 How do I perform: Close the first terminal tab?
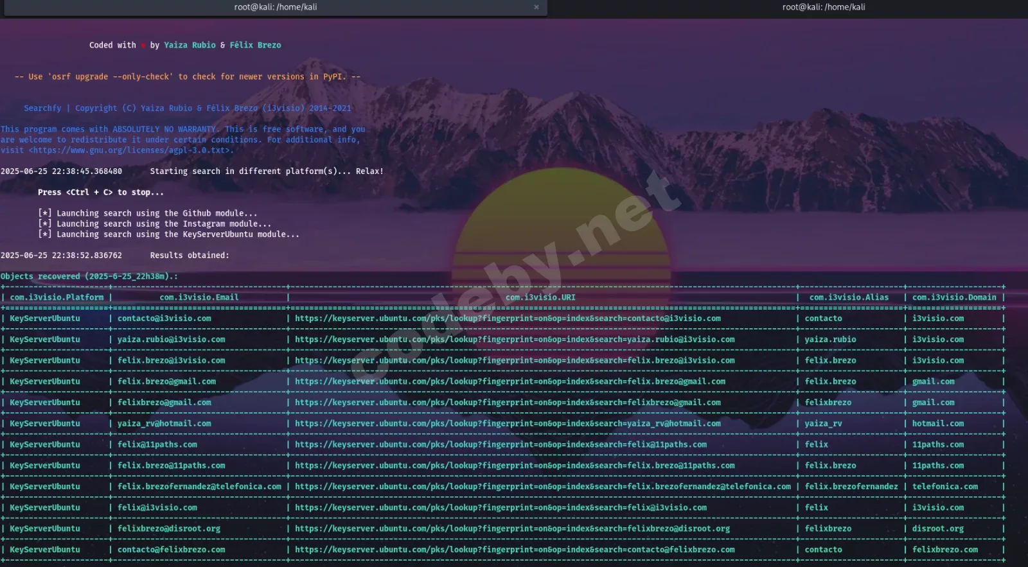coord(536,7)
